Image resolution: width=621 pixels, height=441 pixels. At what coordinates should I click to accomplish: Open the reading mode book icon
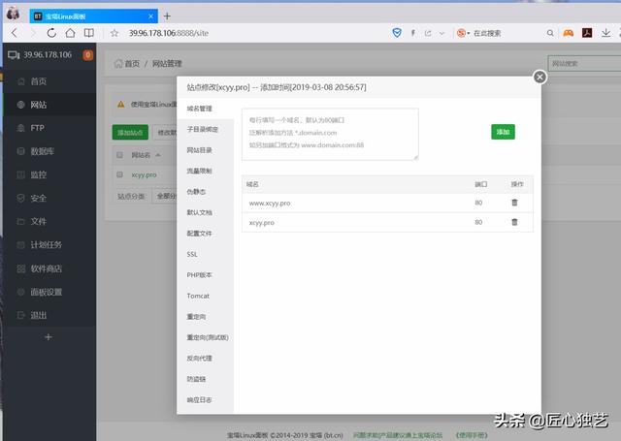pos(89,33)
